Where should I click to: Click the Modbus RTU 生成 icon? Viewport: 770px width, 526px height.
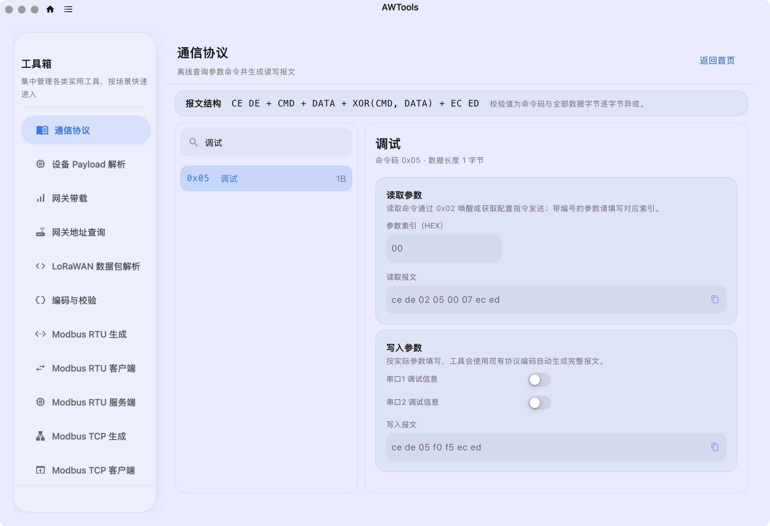tap(40, 334)
